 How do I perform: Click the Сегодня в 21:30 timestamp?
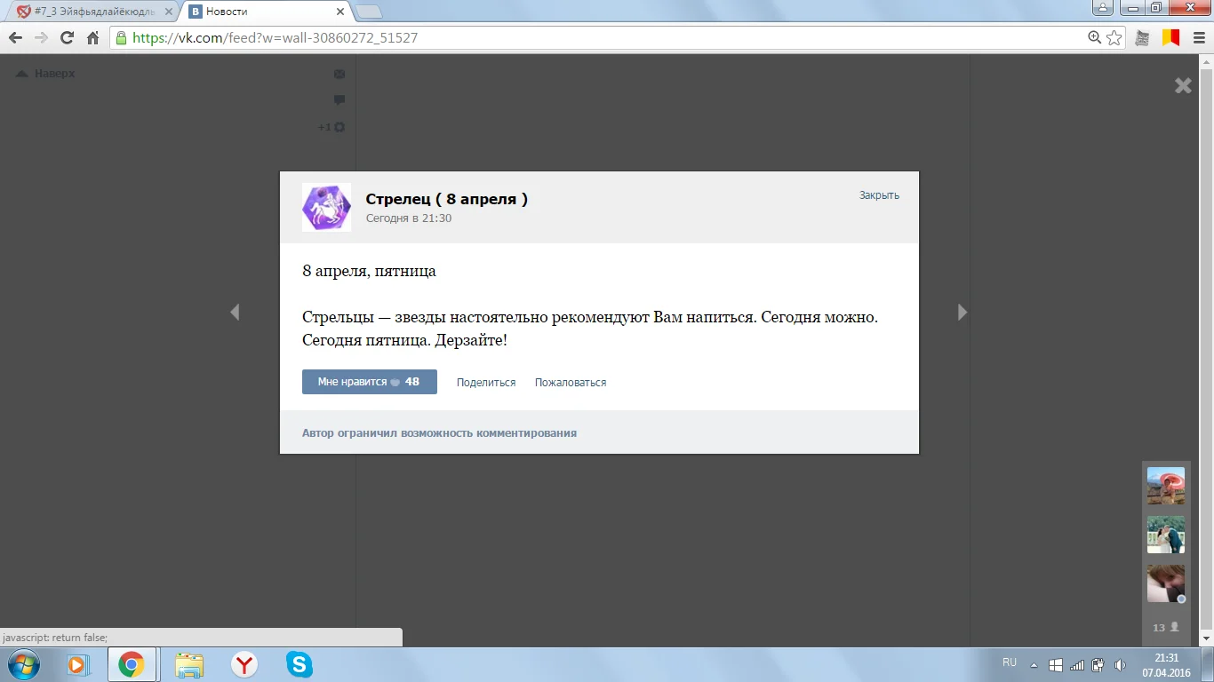click(x=409, y=218)
